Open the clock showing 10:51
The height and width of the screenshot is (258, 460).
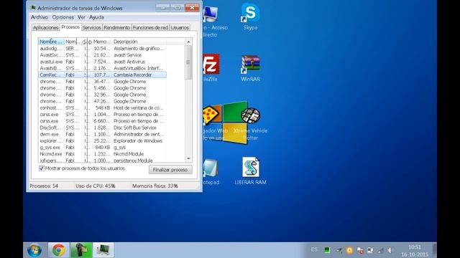click(x=415, y=250)
